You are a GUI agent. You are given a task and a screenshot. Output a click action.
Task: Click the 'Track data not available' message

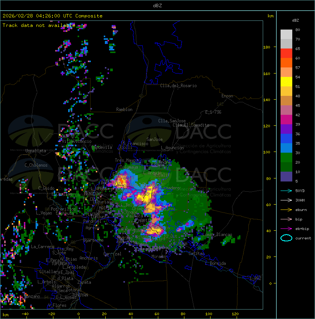[x=39, y=25]
